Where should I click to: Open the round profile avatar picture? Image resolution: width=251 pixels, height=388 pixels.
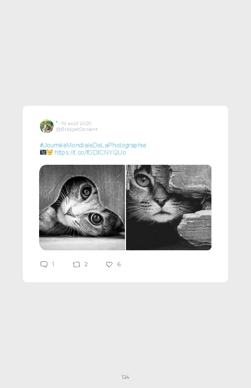[47, 126]
